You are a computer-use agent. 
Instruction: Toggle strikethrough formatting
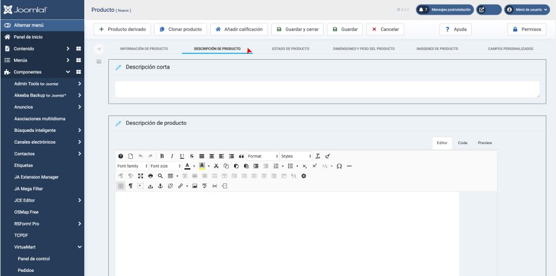point(192,156)
